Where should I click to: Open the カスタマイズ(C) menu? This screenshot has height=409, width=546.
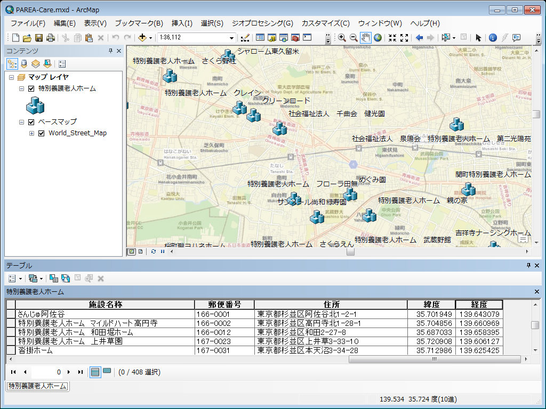point(326,23)
